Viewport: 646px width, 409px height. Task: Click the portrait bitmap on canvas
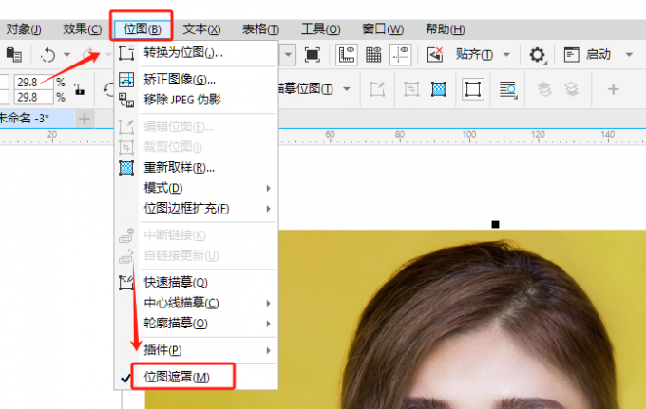point(462,321)
